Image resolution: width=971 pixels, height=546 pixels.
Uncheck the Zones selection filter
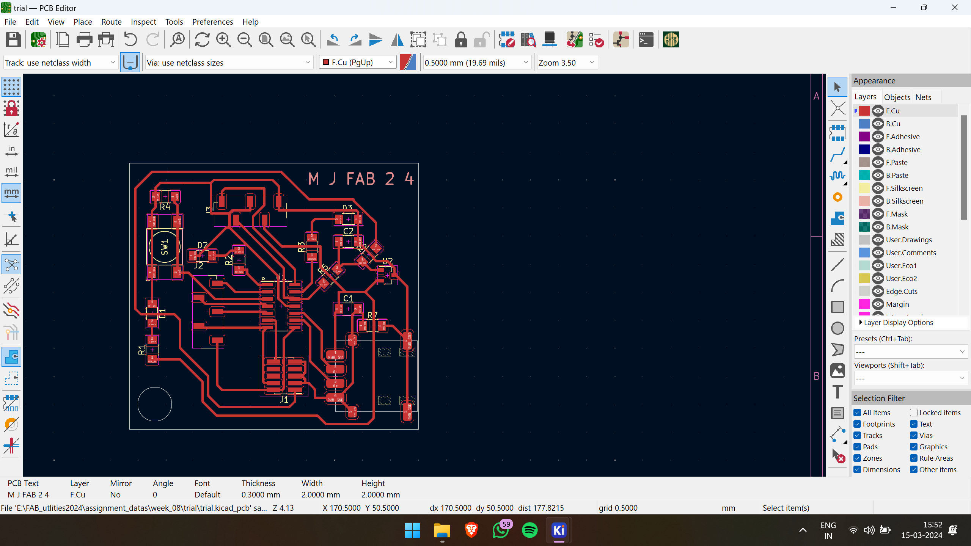tap(857, 458)
